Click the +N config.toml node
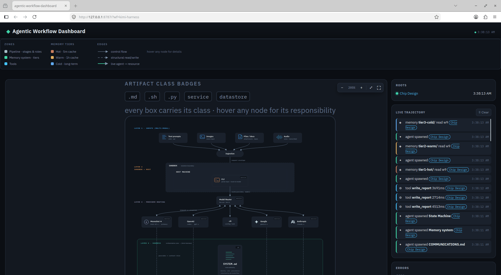This screenshot has height=275, width=501. coord(230,222)
